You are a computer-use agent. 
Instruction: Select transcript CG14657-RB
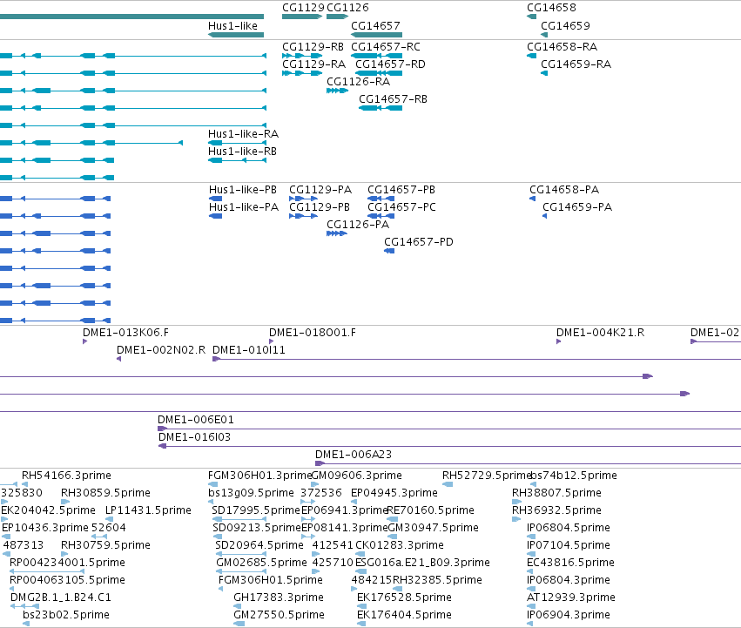(381, 108)
